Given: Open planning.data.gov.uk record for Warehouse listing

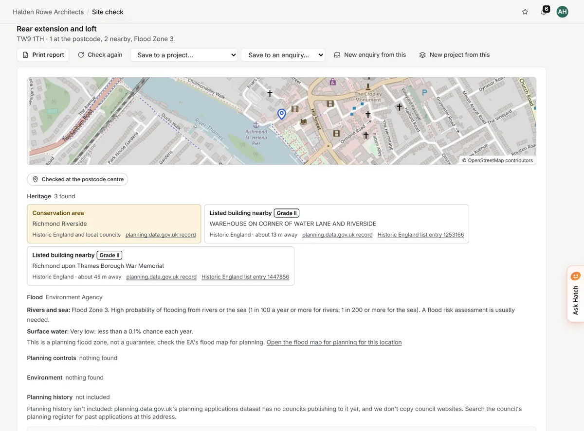Looking at the screenshot, I should point(337,235).
